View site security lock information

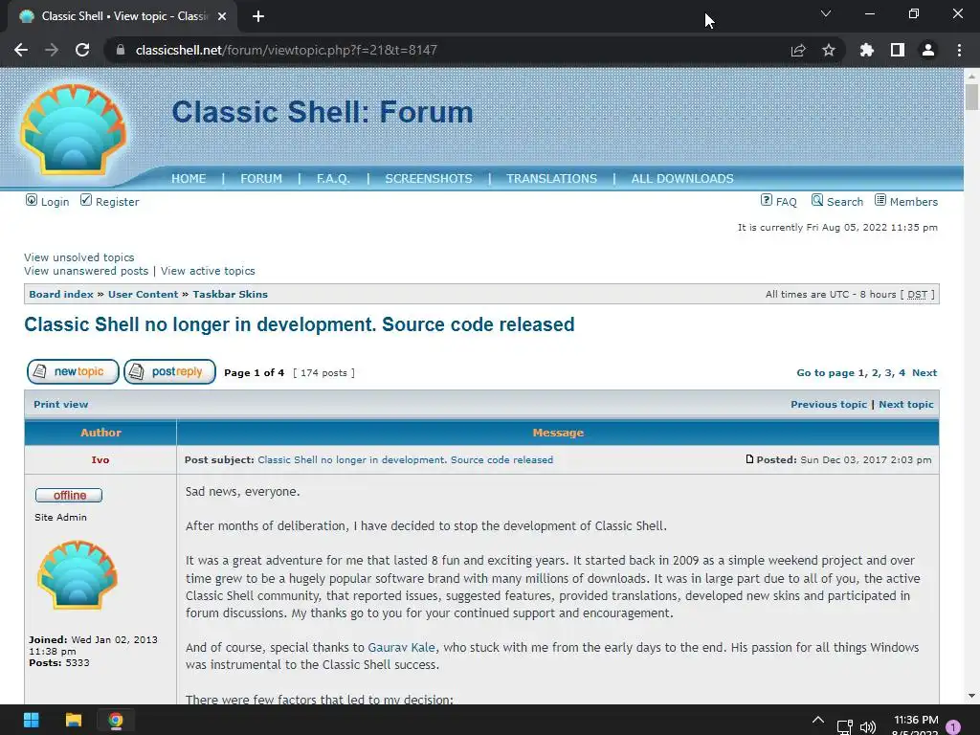pos(121,50)
